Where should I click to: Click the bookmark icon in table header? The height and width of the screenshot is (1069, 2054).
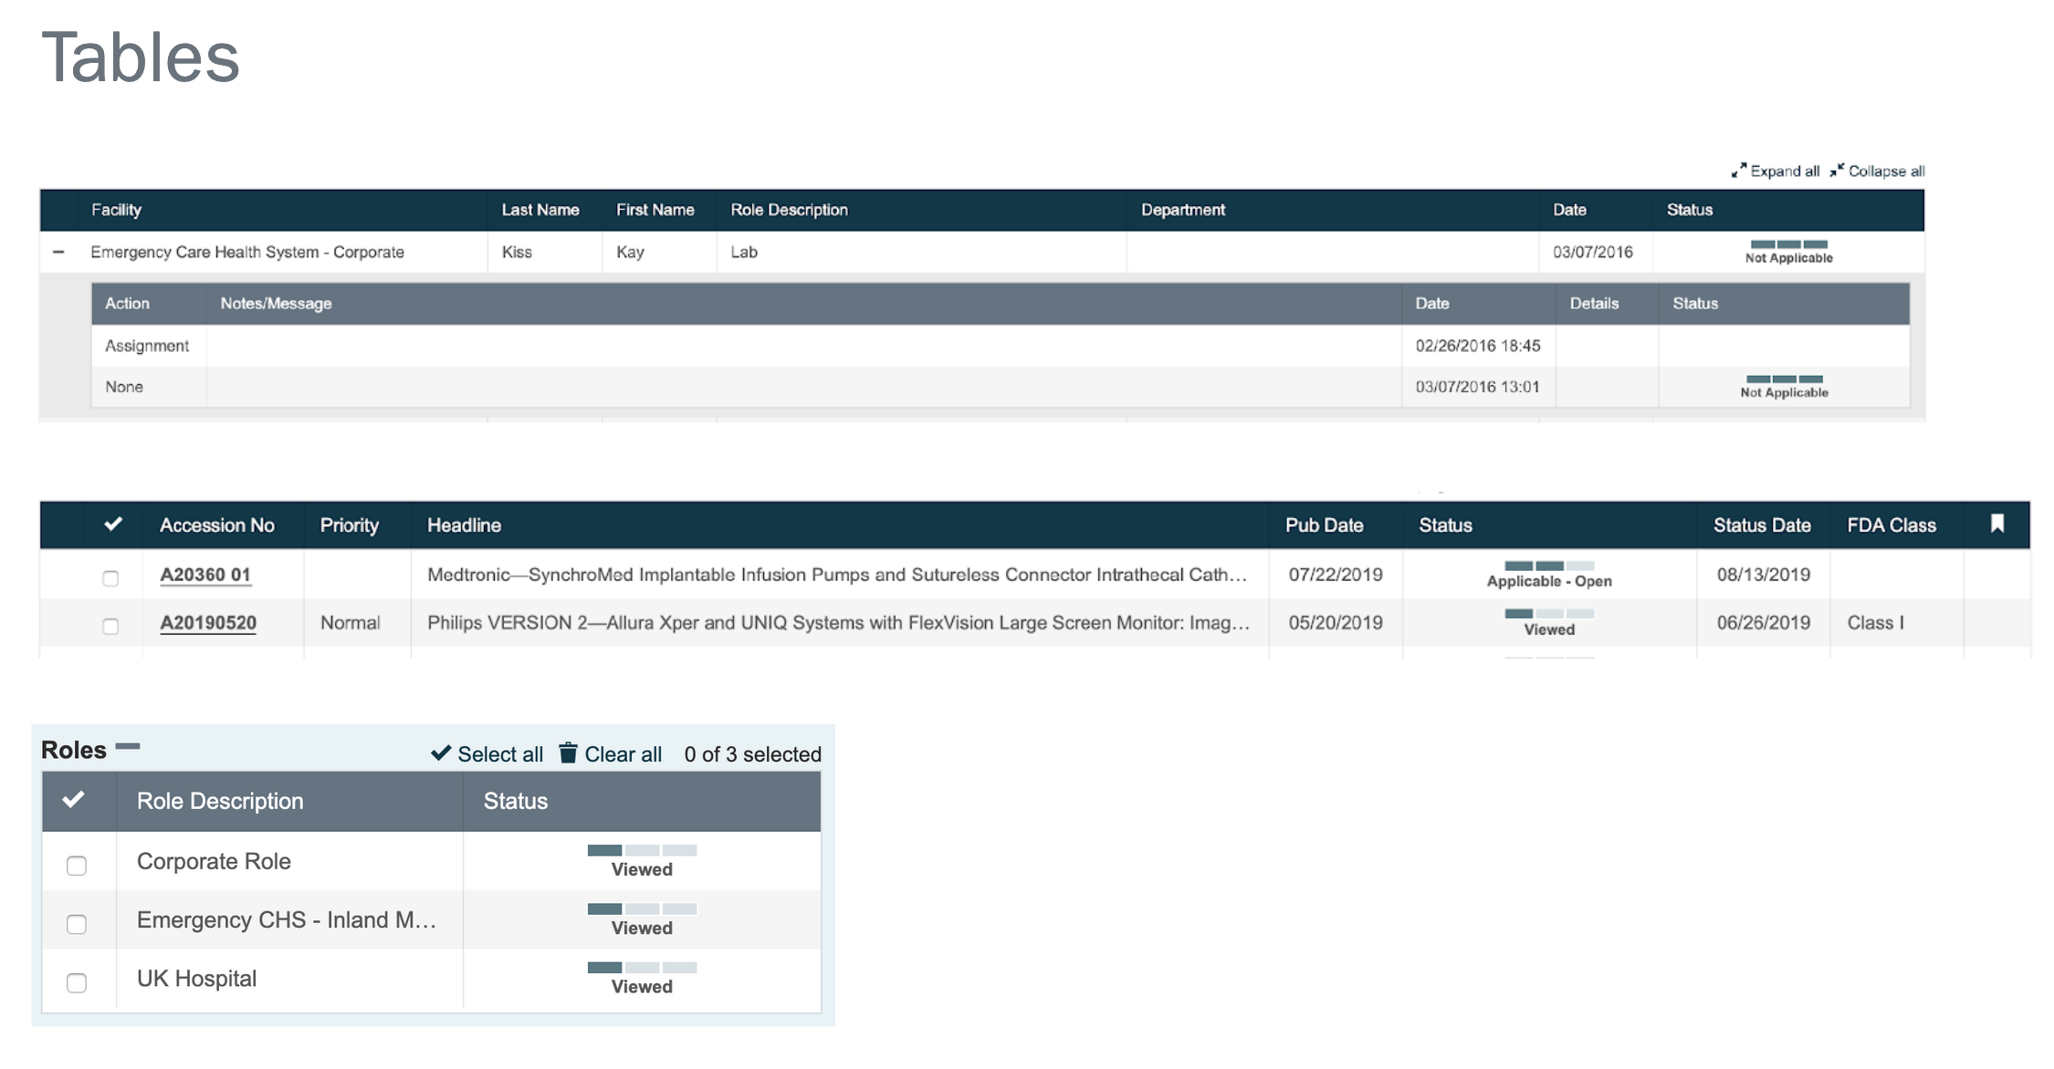1996,524
